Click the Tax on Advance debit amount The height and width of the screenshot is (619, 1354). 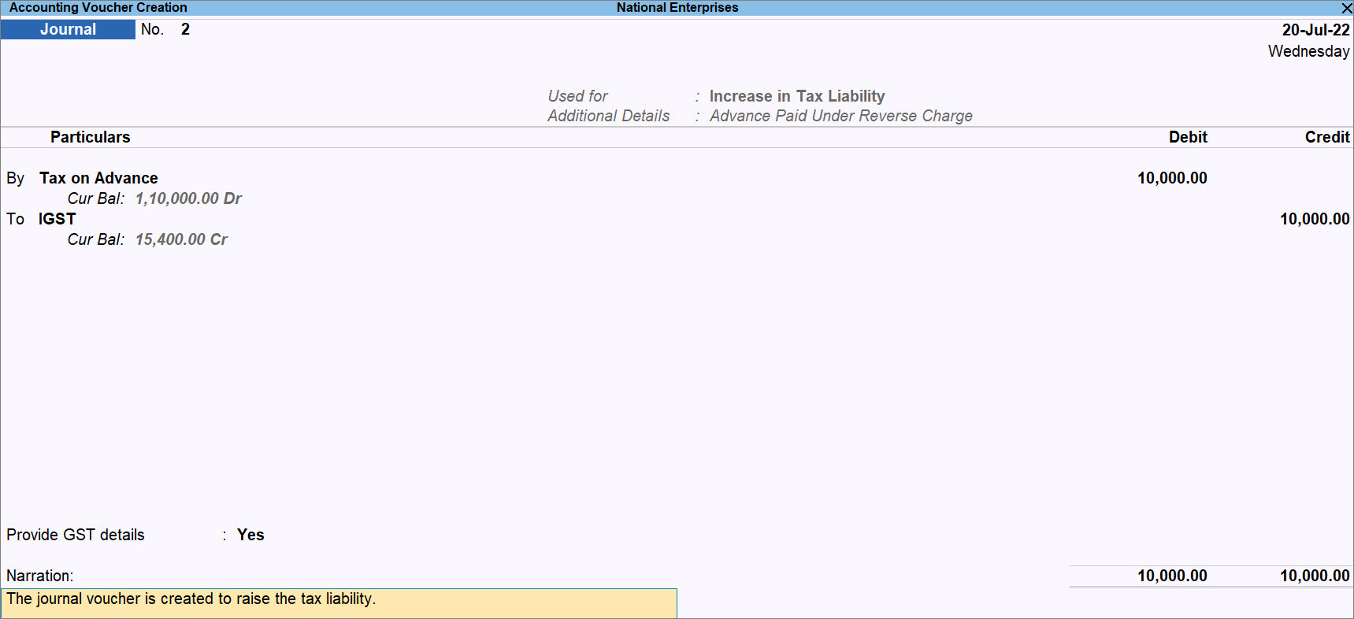[x=1172, y=178]
